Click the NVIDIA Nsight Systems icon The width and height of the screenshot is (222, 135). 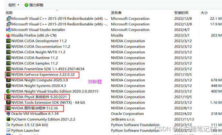(8, 86)
